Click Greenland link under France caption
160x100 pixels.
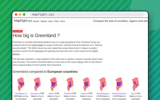(x=86, y=99)
